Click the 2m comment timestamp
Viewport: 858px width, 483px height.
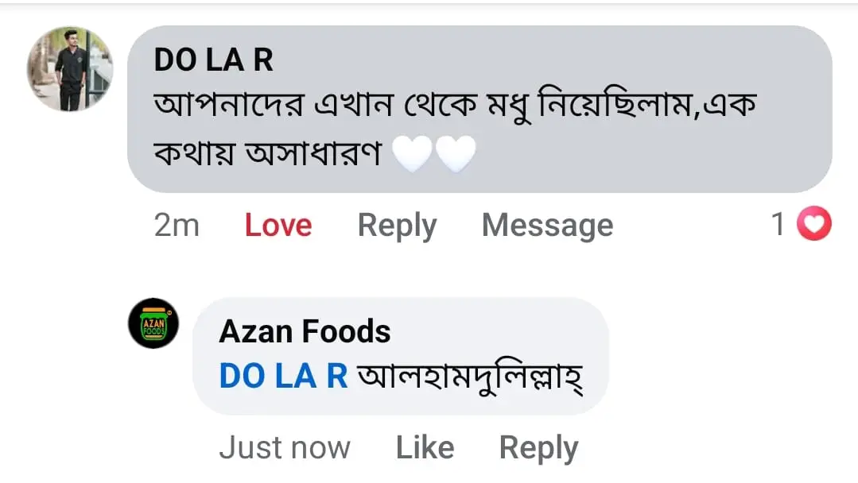[x=177, y=226]
